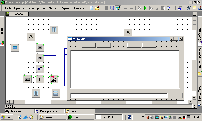Screen dimensions: 202x121
Task: Open the tools wrench icon
Action: click(189, 8)
